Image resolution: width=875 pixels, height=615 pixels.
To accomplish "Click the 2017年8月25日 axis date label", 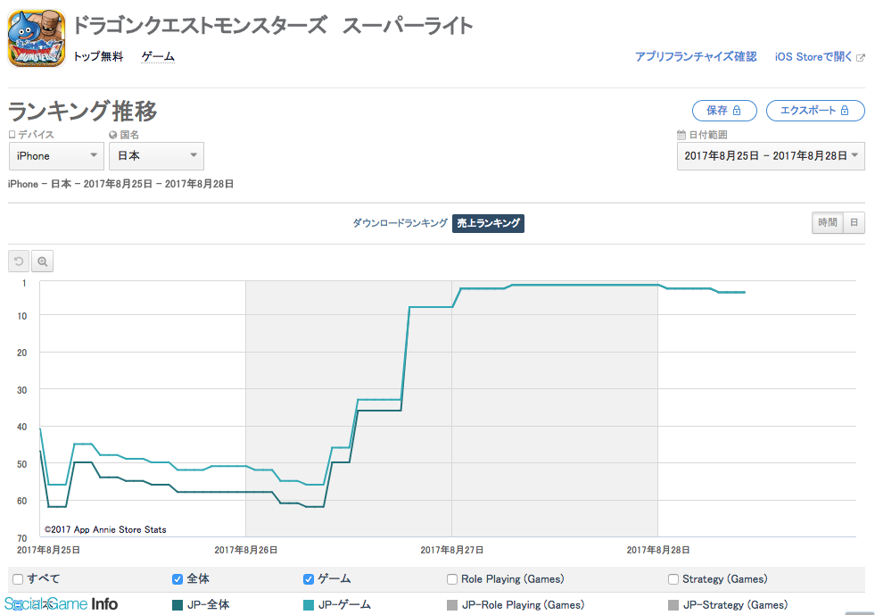I will pos(48,550).
